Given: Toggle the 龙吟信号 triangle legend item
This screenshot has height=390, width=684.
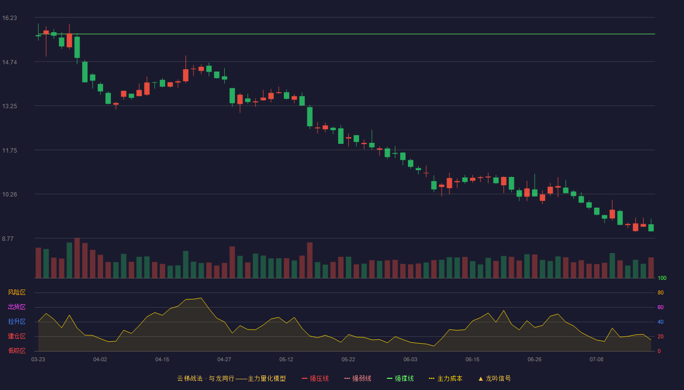Looking at the screenshot, I should pyautogui.click(x=494, y=378).
